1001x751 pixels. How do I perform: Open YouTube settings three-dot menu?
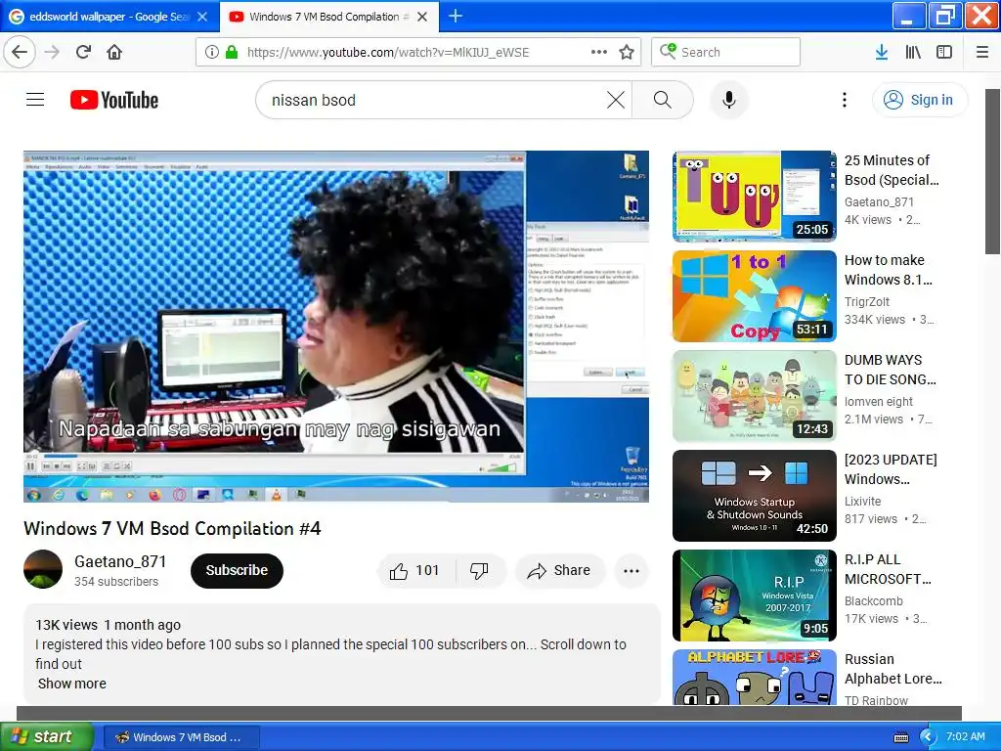[x=844, y=100]
